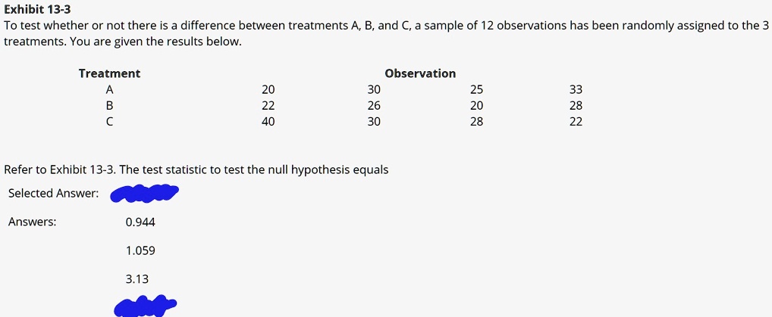This screenshot has width=772, height=317.
Task: Choose the 3.13 answer option
Action: (x=137, y=280)
